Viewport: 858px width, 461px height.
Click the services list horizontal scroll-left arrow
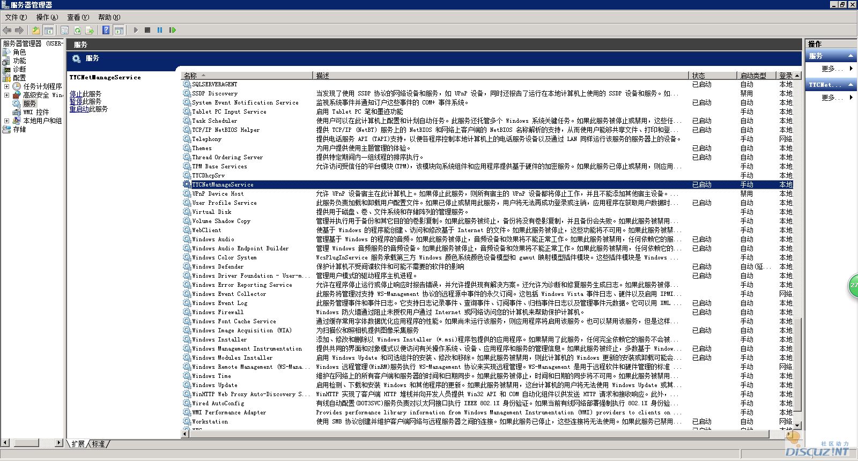pyautogui.click(x=186, y=434)
